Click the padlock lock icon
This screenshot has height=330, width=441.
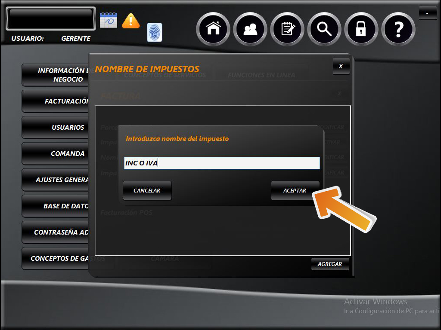coord(361,29)
